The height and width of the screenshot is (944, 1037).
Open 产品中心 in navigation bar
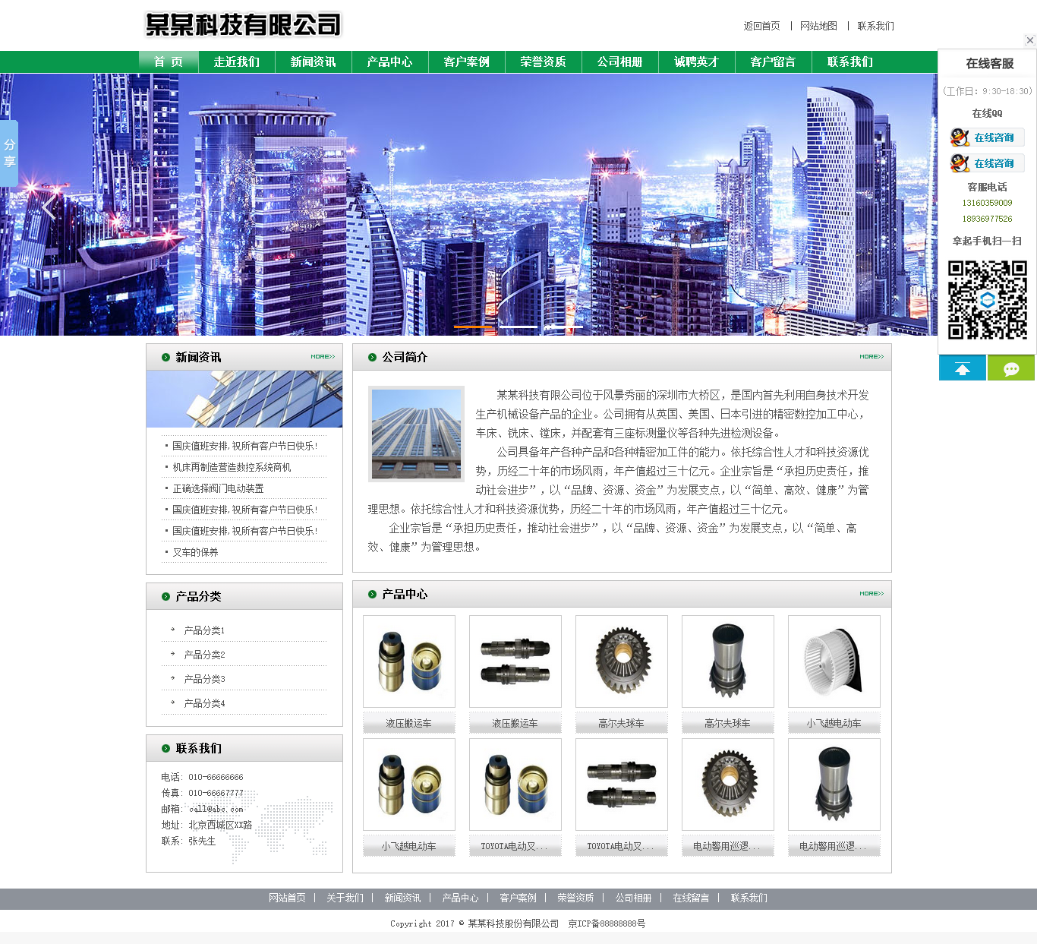tap(389, 62)
